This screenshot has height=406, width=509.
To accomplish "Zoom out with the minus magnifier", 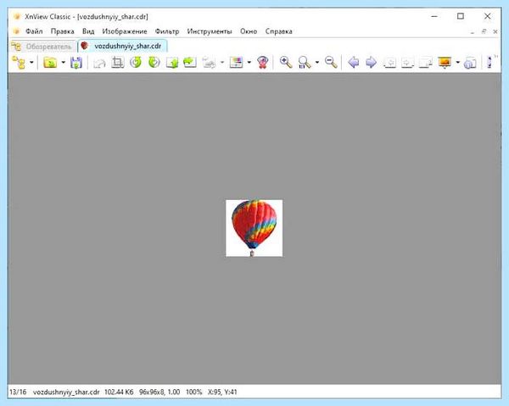I will click(331, 62).
